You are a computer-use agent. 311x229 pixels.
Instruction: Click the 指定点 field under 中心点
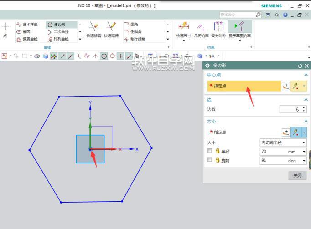pyautogui.click(x=244, y=86)
